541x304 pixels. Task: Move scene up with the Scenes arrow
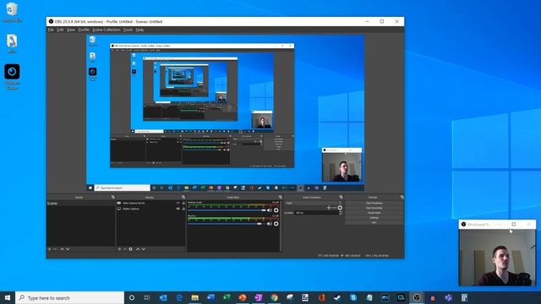62,249
